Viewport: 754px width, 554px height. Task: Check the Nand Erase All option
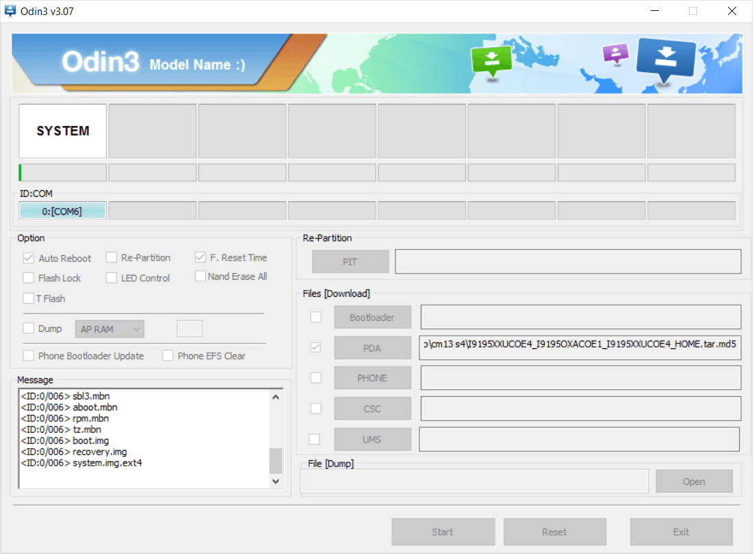[x=200, y=276]
